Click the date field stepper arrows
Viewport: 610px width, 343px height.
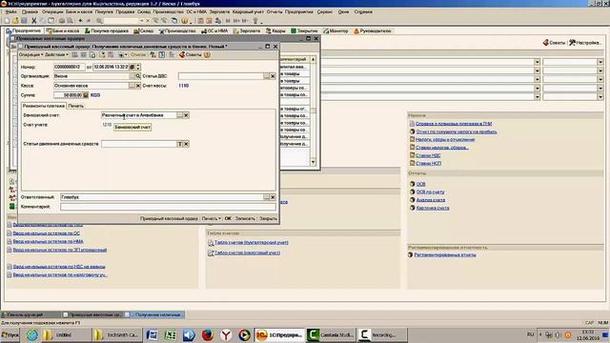click(138, 67)
